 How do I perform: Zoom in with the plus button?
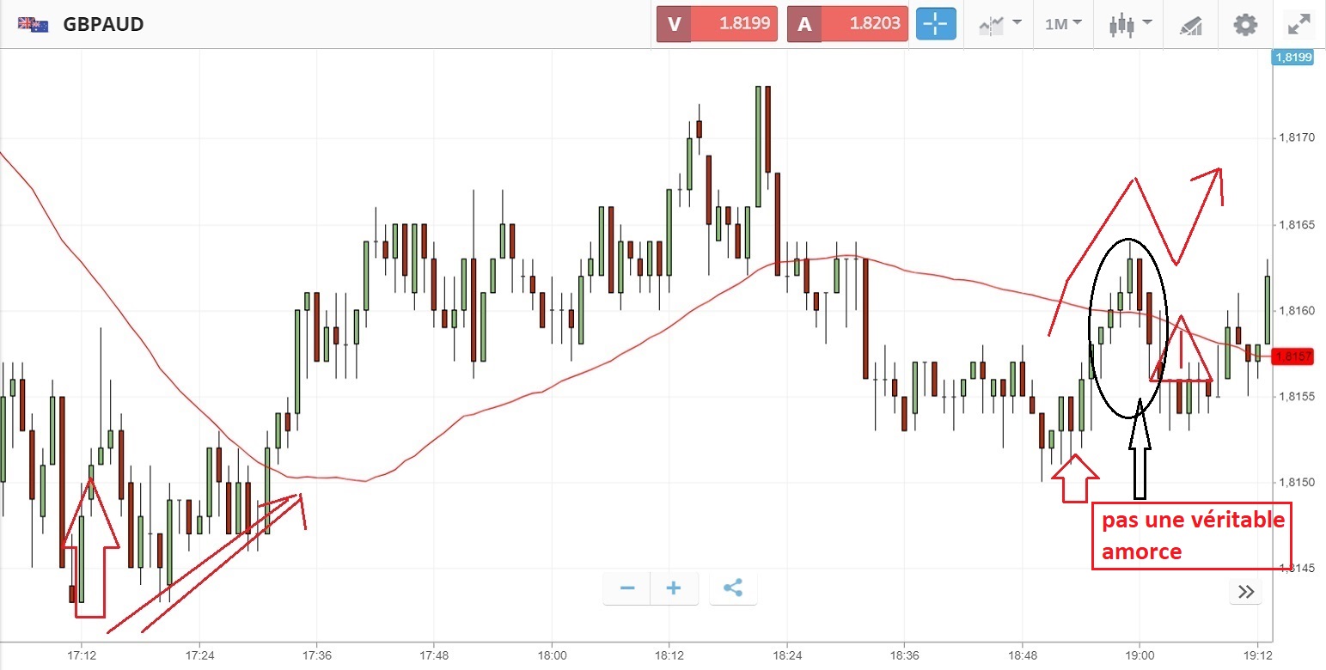pos(674,588)
